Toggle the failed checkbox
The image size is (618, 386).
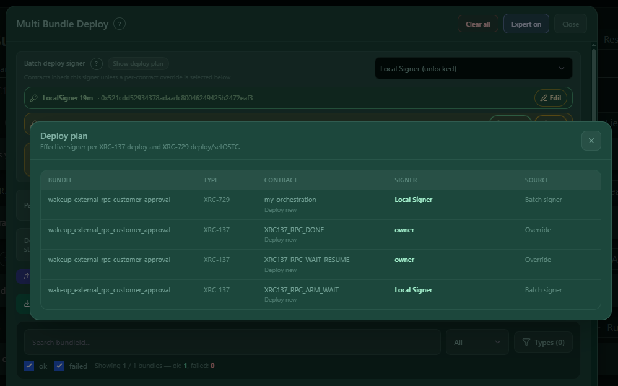59,366
